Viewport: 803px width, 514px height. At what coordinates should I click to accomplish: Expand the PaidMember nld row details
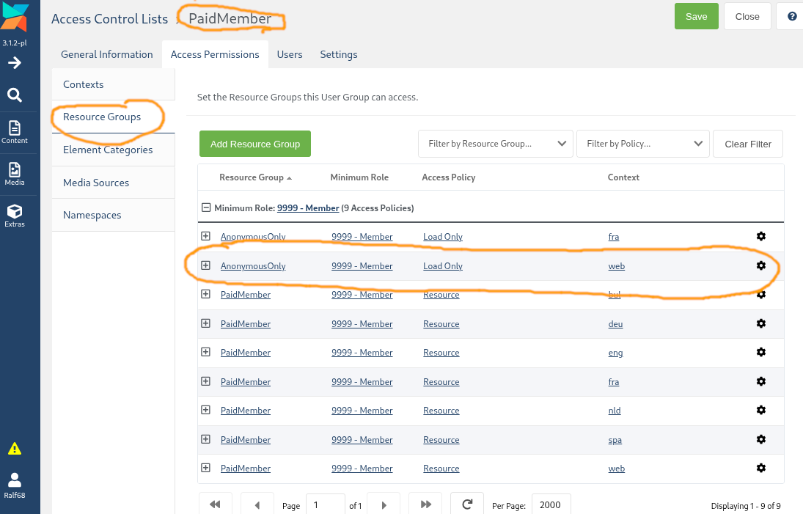[205, 410]
